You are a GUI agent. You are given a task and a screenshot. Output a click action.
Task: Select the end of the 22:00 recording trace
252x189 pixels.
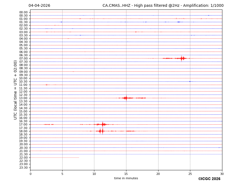79,157
